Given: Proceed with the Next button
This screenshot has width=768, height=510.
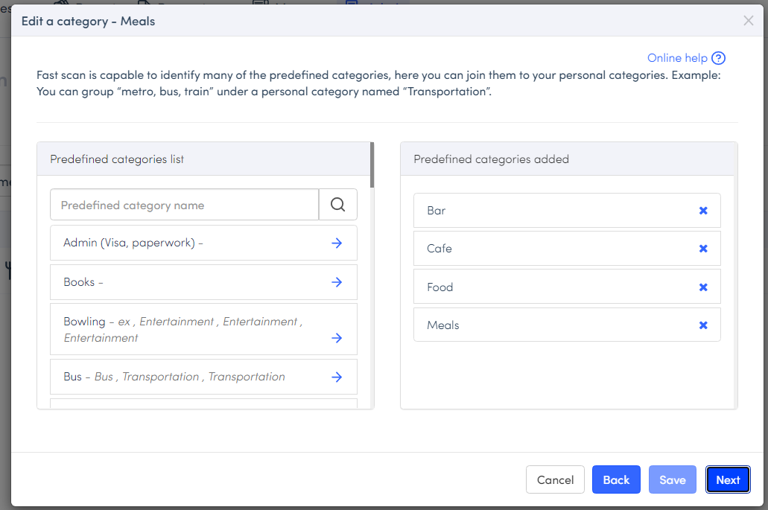Looking at the screenshot, I should [x=728, y=480].
